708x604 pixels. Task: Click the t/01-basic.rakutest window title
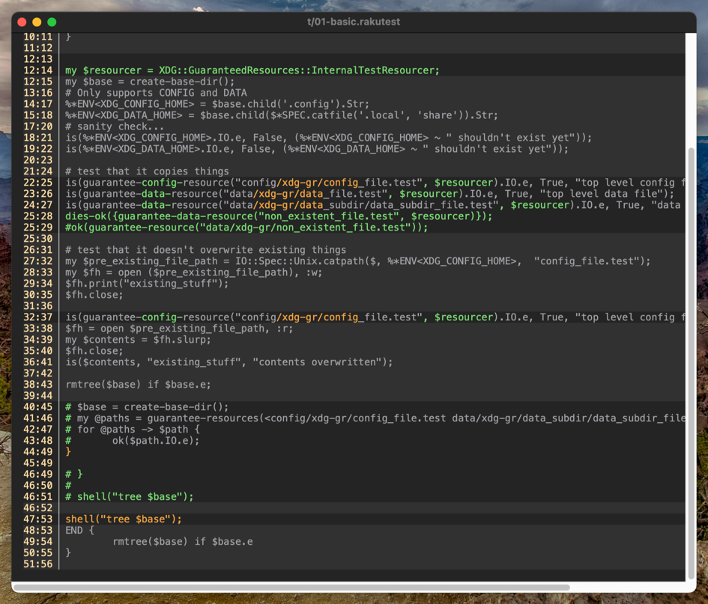click(354, 22)
